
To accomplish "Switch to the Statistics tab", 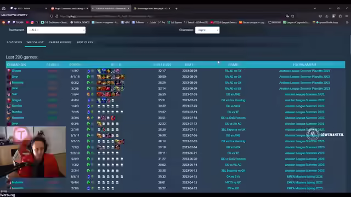I will pos(14,42).
